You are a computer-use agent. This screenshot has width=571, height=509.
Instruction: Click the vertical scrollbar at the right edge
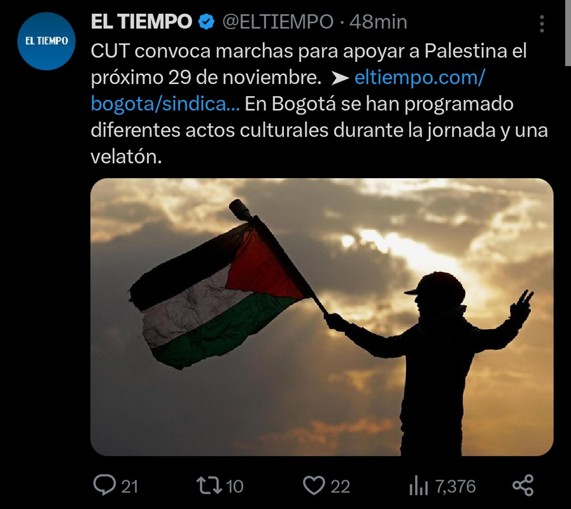point(568,33)
